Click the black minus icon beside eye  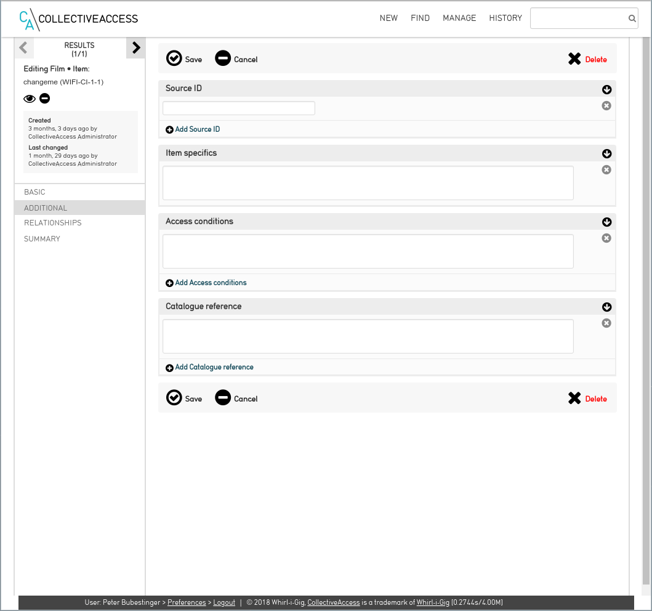[x=45, y=99]
